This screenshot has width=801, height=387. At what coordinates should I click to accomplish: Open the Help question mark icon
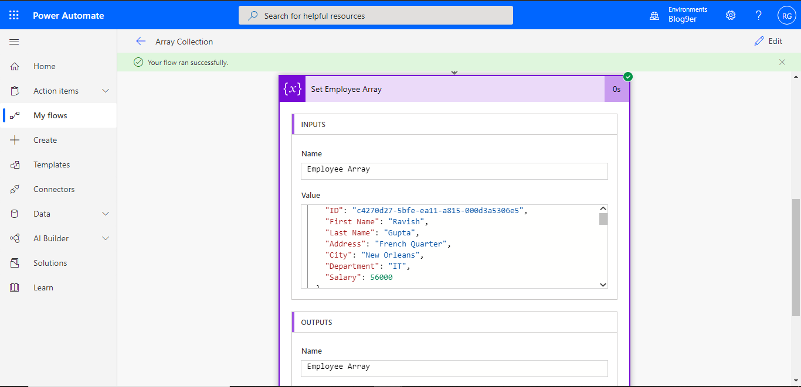tap(759, 15)
